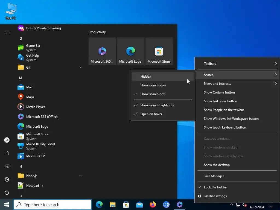The image size is (280, 210).
Task: Open network icon in system tray
Action: click(238, 205)
